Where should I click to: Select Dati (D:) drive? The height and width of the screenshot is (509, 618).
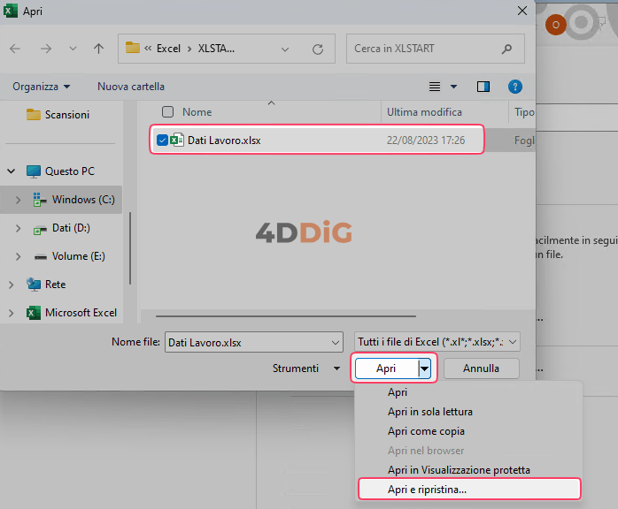pyautogui.click(x=62, y=228)
